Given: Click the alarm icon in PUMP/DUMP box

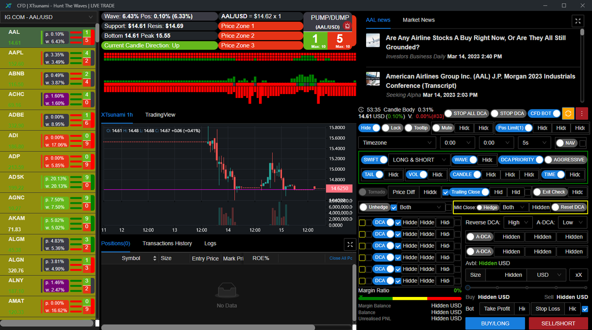Looking at the screenshot, I should 347,26.
